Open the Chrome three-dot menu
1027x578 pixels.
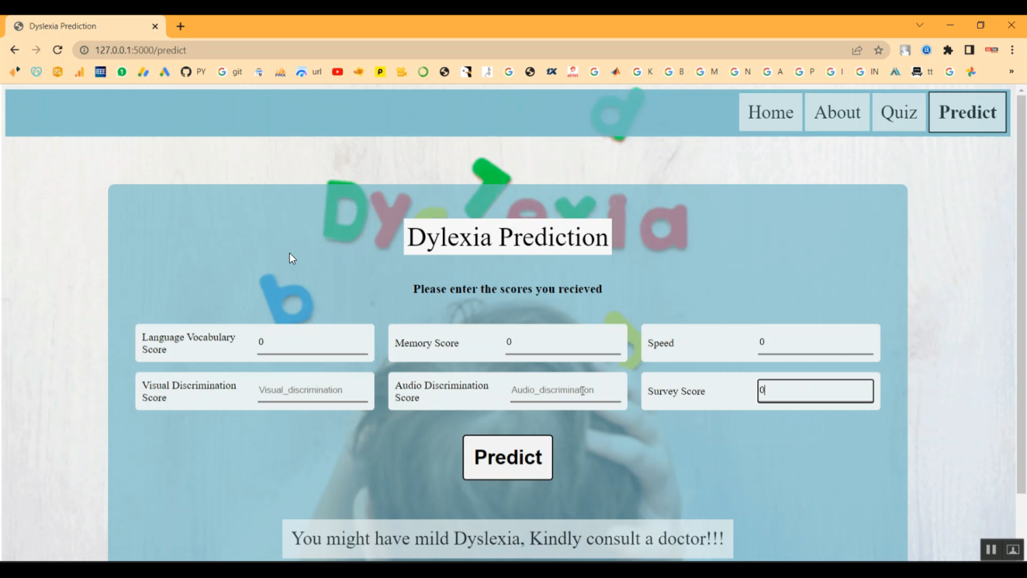1013,49
